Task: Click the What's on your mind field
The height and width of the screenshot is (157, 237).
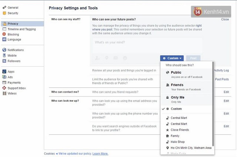Action: (x=147, y=43)
